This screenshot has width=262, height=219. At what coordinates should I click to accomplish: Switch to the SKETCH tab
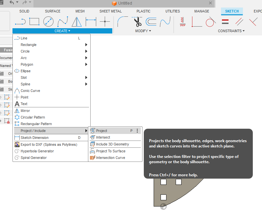232,11
